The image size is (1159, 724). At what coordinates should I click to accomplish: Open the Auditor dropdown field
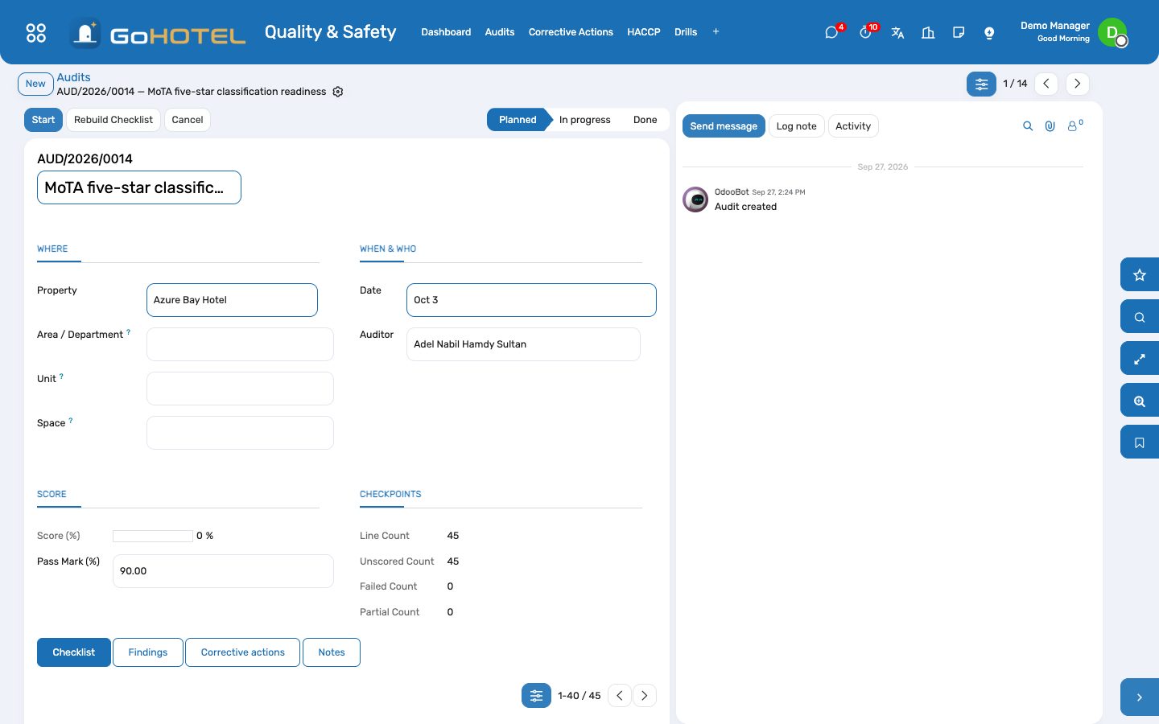pyautogui.click(x=523, y=344)
